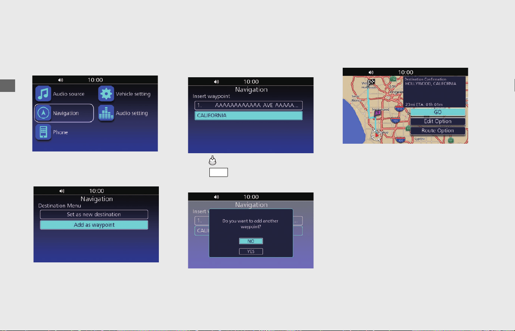Click the Vehicle setting label

[133, 94]
